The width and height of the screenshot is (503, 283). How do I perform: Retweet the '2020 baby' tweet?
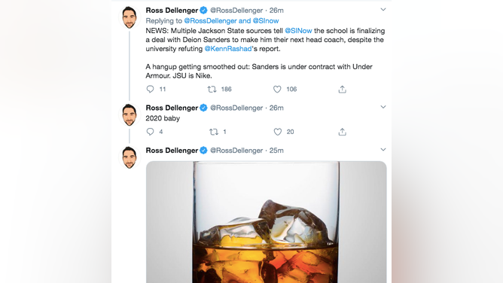214,132
